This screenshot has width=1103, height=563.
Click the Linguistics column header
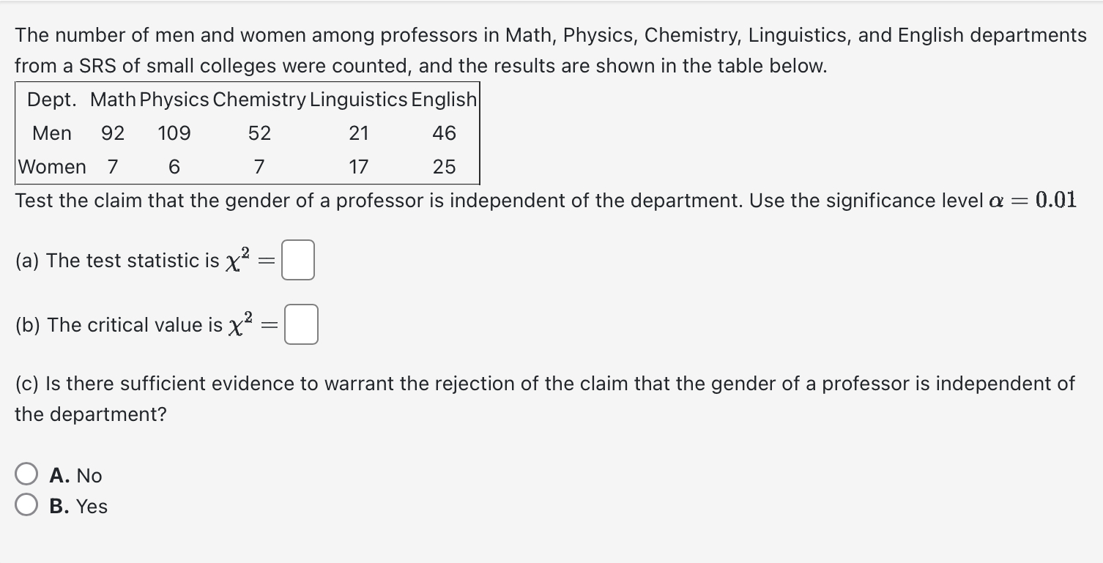358,99
